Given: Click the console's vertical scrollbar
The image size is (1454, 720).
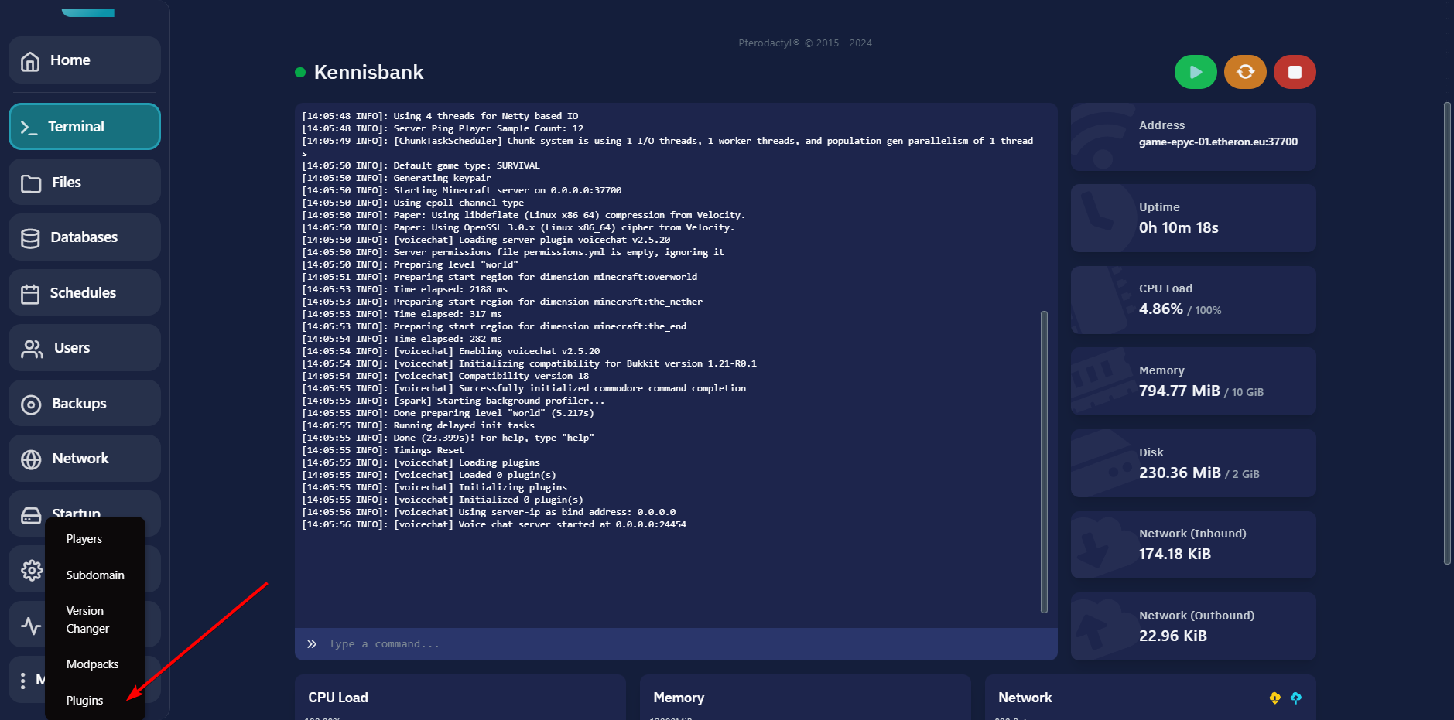Looking at the screenshot, I should click(x=1044, y=461).
